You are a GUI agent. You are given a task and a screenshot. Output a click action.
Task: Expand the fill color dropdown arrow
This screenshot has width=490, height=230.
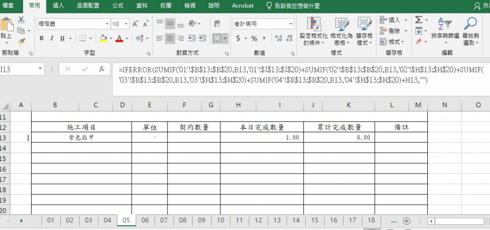click(111, 38)
